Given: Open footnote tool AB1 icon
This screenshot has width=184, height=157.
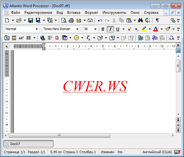Looking at the screenshot, I should coord(21,38).
